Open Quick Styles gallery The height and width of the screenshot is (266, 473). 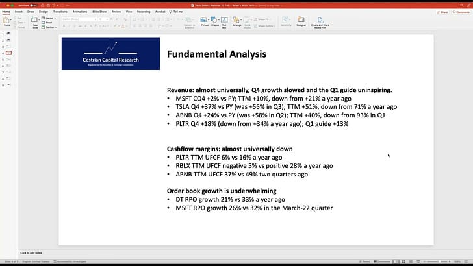(x=247, y=23)
